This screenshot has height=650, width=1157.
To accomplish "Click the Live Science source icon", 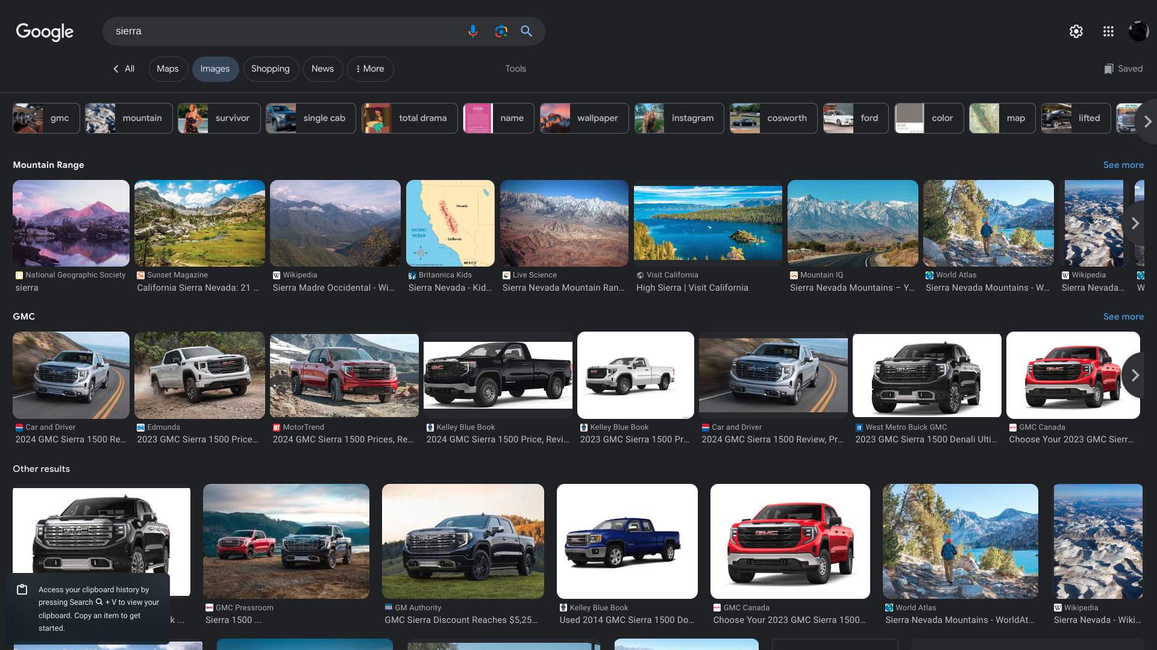I will [x=506, y=275].
